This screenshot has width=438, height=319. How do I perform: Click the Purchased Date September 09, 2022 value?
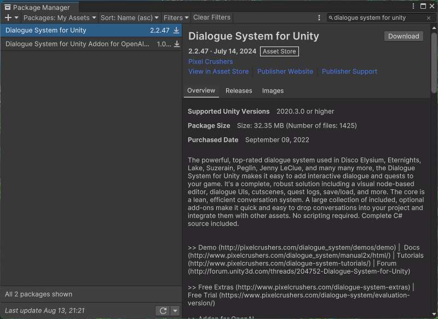click(277, 140)
